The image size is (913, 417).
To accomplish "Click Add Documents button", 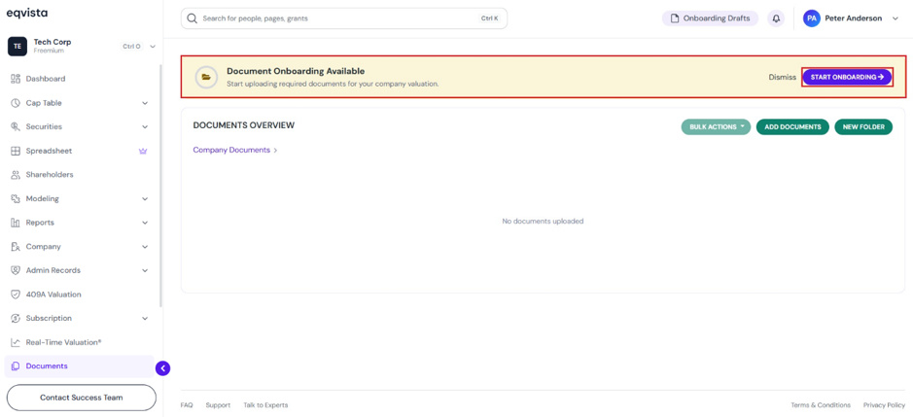I will 792,127.
